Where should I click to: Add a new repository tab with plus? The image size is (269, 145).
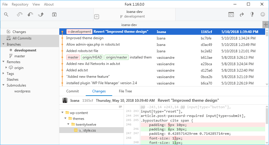pyautogui.click(x=265, y=25)
